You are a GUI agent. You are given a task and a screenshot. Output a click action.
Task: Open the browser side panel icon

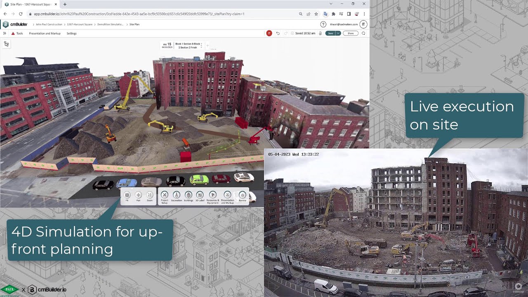(x=349, y=14)
